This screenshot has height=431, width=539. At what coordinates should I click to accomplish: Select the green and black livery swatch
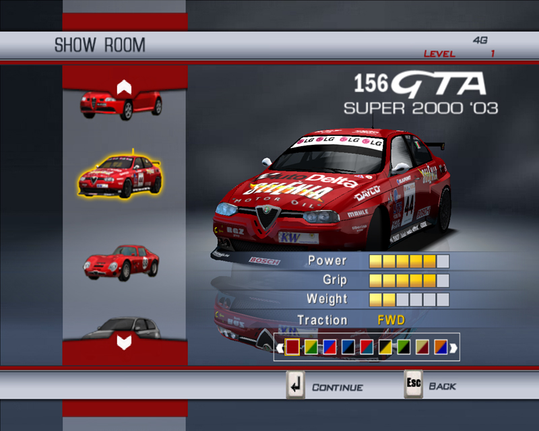[404, 347]
